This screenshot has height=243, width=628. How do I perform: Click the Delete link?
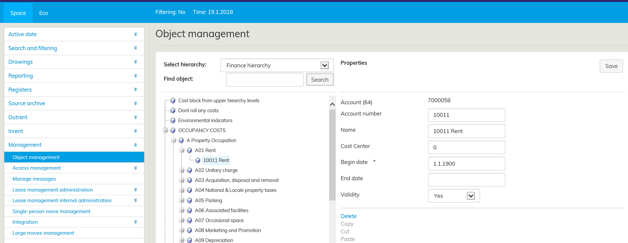coord(348,216)
